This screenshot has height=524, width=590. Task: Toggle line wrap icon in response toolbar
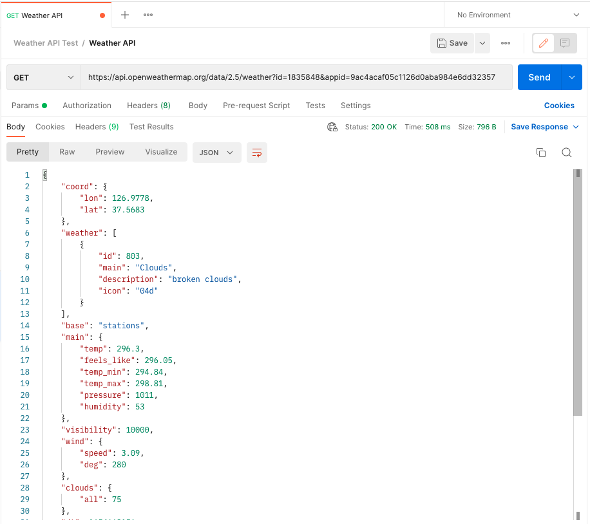click(x=257, y=153)
